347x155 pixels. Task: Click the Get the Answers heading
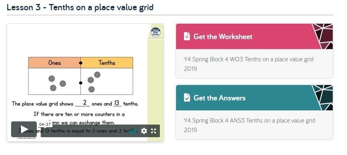pyautogui.click(x=220, y=98)
